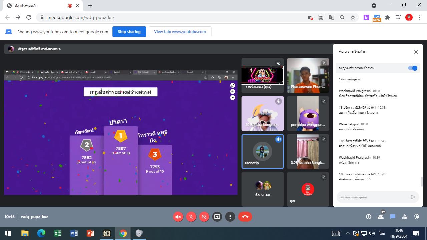Toggle the microphone mute button
Viewport: 427px width, 240px height.
(x=191, y=217)
